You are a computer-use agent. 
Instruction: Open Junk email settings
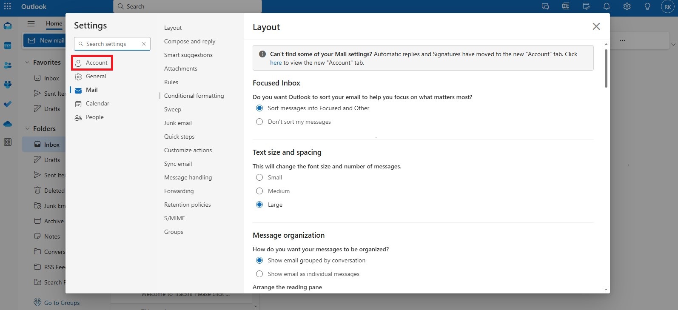coord(178,123)
